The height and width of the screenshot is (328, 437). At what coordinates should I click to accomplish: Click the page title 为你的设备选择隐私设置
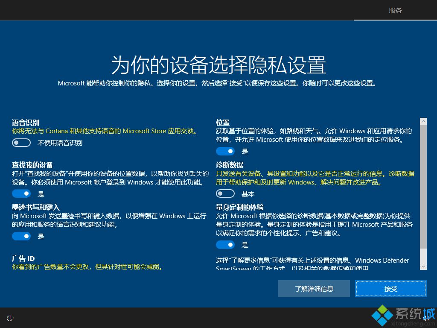(x=218, y=65)
